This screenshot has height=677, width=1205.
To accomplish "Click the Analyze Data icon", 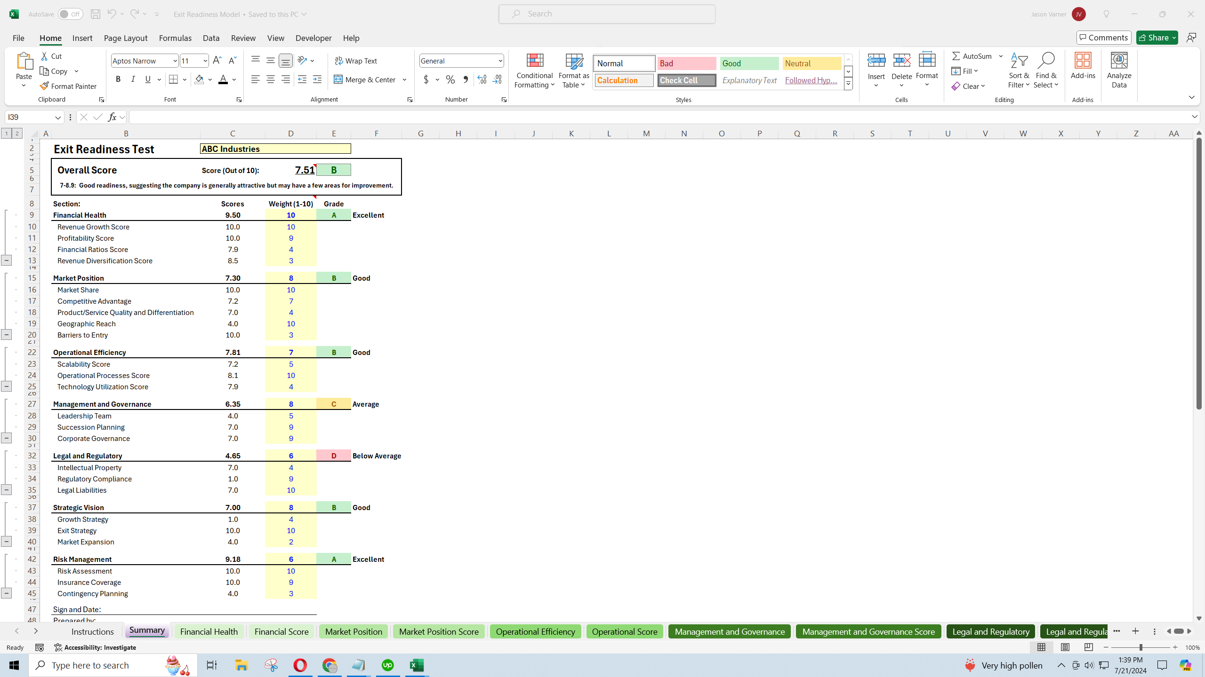I will (1119, 70).
